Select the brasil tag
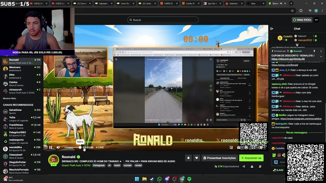The height and width of the screenshot is (183, 326). (x=117, y=165)
